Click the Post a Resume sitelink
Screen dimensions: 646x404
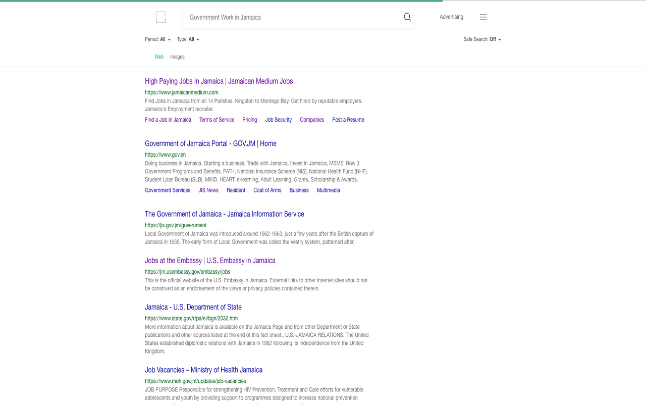348,120
